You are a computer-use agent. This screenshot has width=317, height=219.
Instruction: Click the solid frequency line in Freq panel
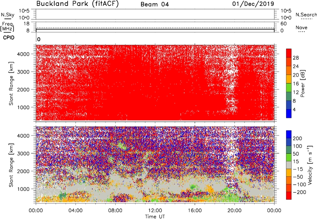(x=155, y=29)
